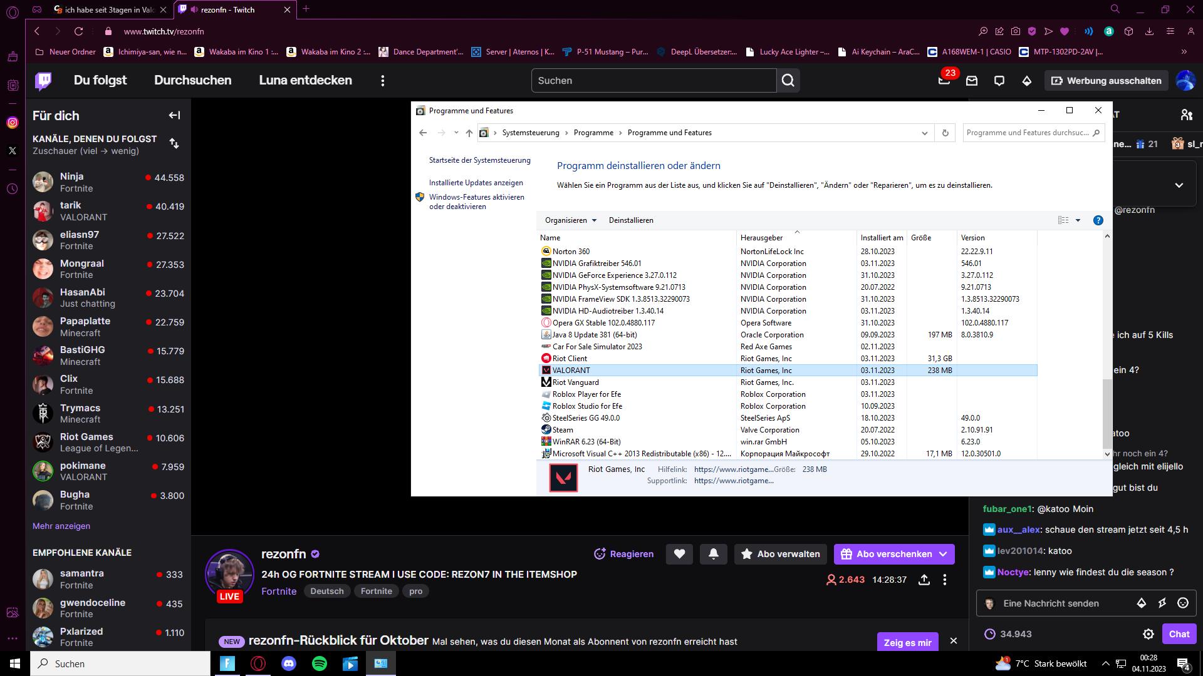
Task: Toggle sort order of followed channels
Action: 174,143
